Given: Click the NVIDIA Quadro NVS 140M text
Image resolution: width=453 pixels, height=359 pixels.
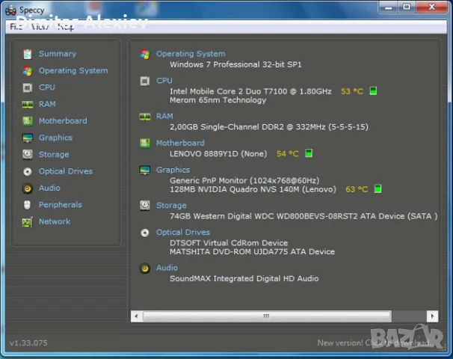Looking at the screenshot, I should pyautogui.click(x=253, y=190).
